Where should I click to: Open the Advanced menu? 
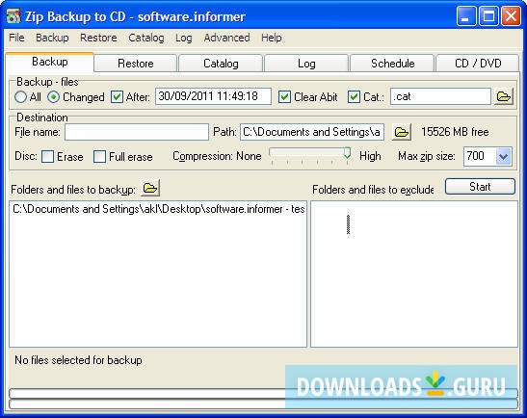(226, 38)
